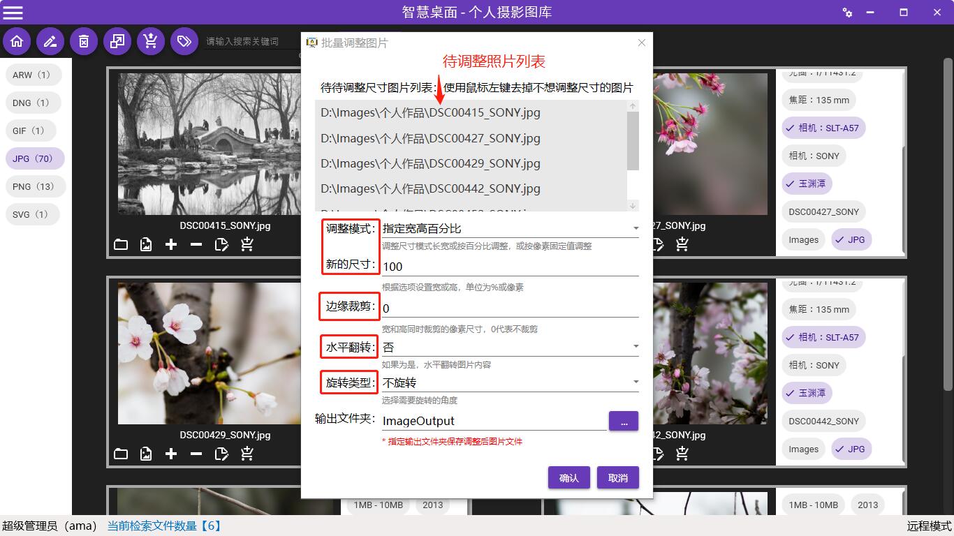Click the tags icon in toolbar
954x536 pixels.
(184, 42)
